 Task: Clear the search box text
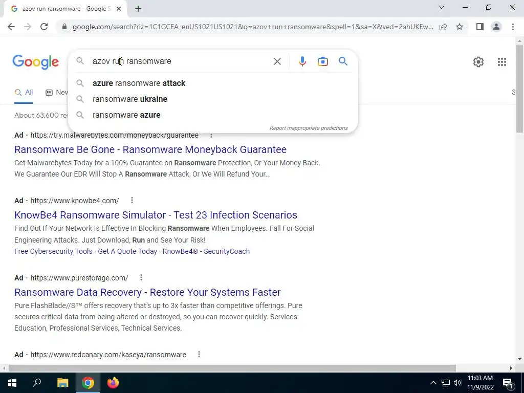tap(277, 61)
